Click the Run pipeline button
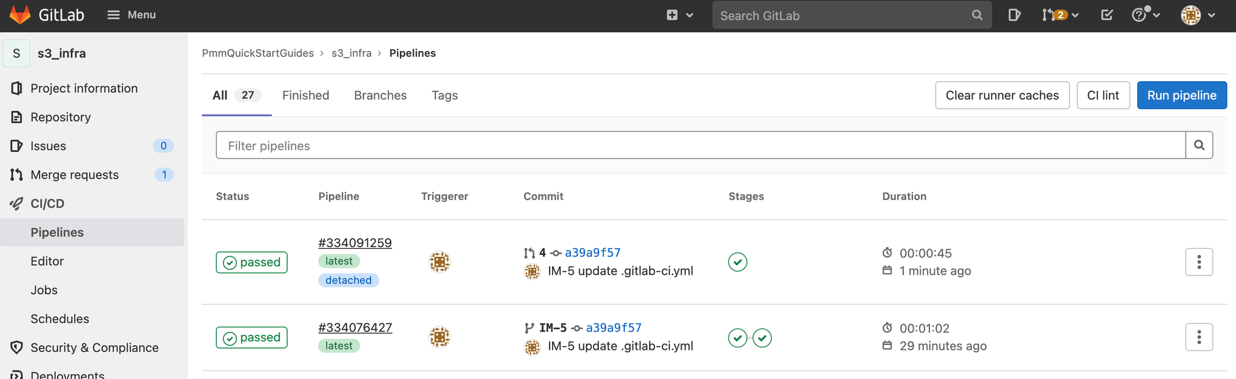The width and height of the screenshot is (1236, 379). click(x=1181, y=95)
